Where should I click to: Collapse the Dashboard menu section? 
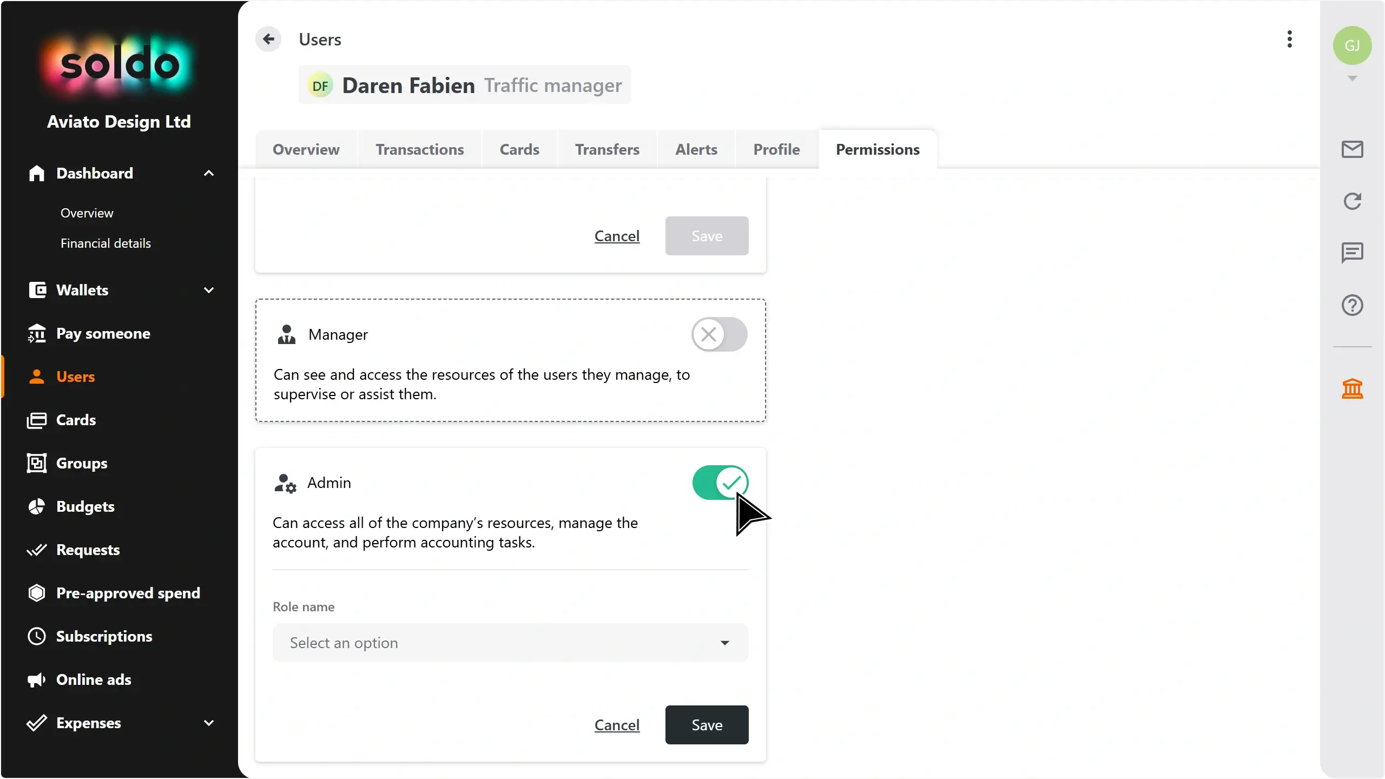tap(209, 173)
